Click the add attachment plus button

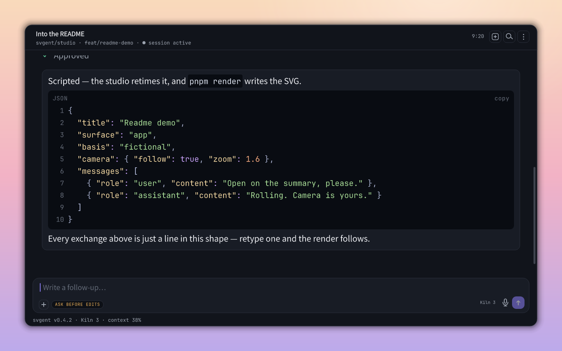click(x=44, y=305)
